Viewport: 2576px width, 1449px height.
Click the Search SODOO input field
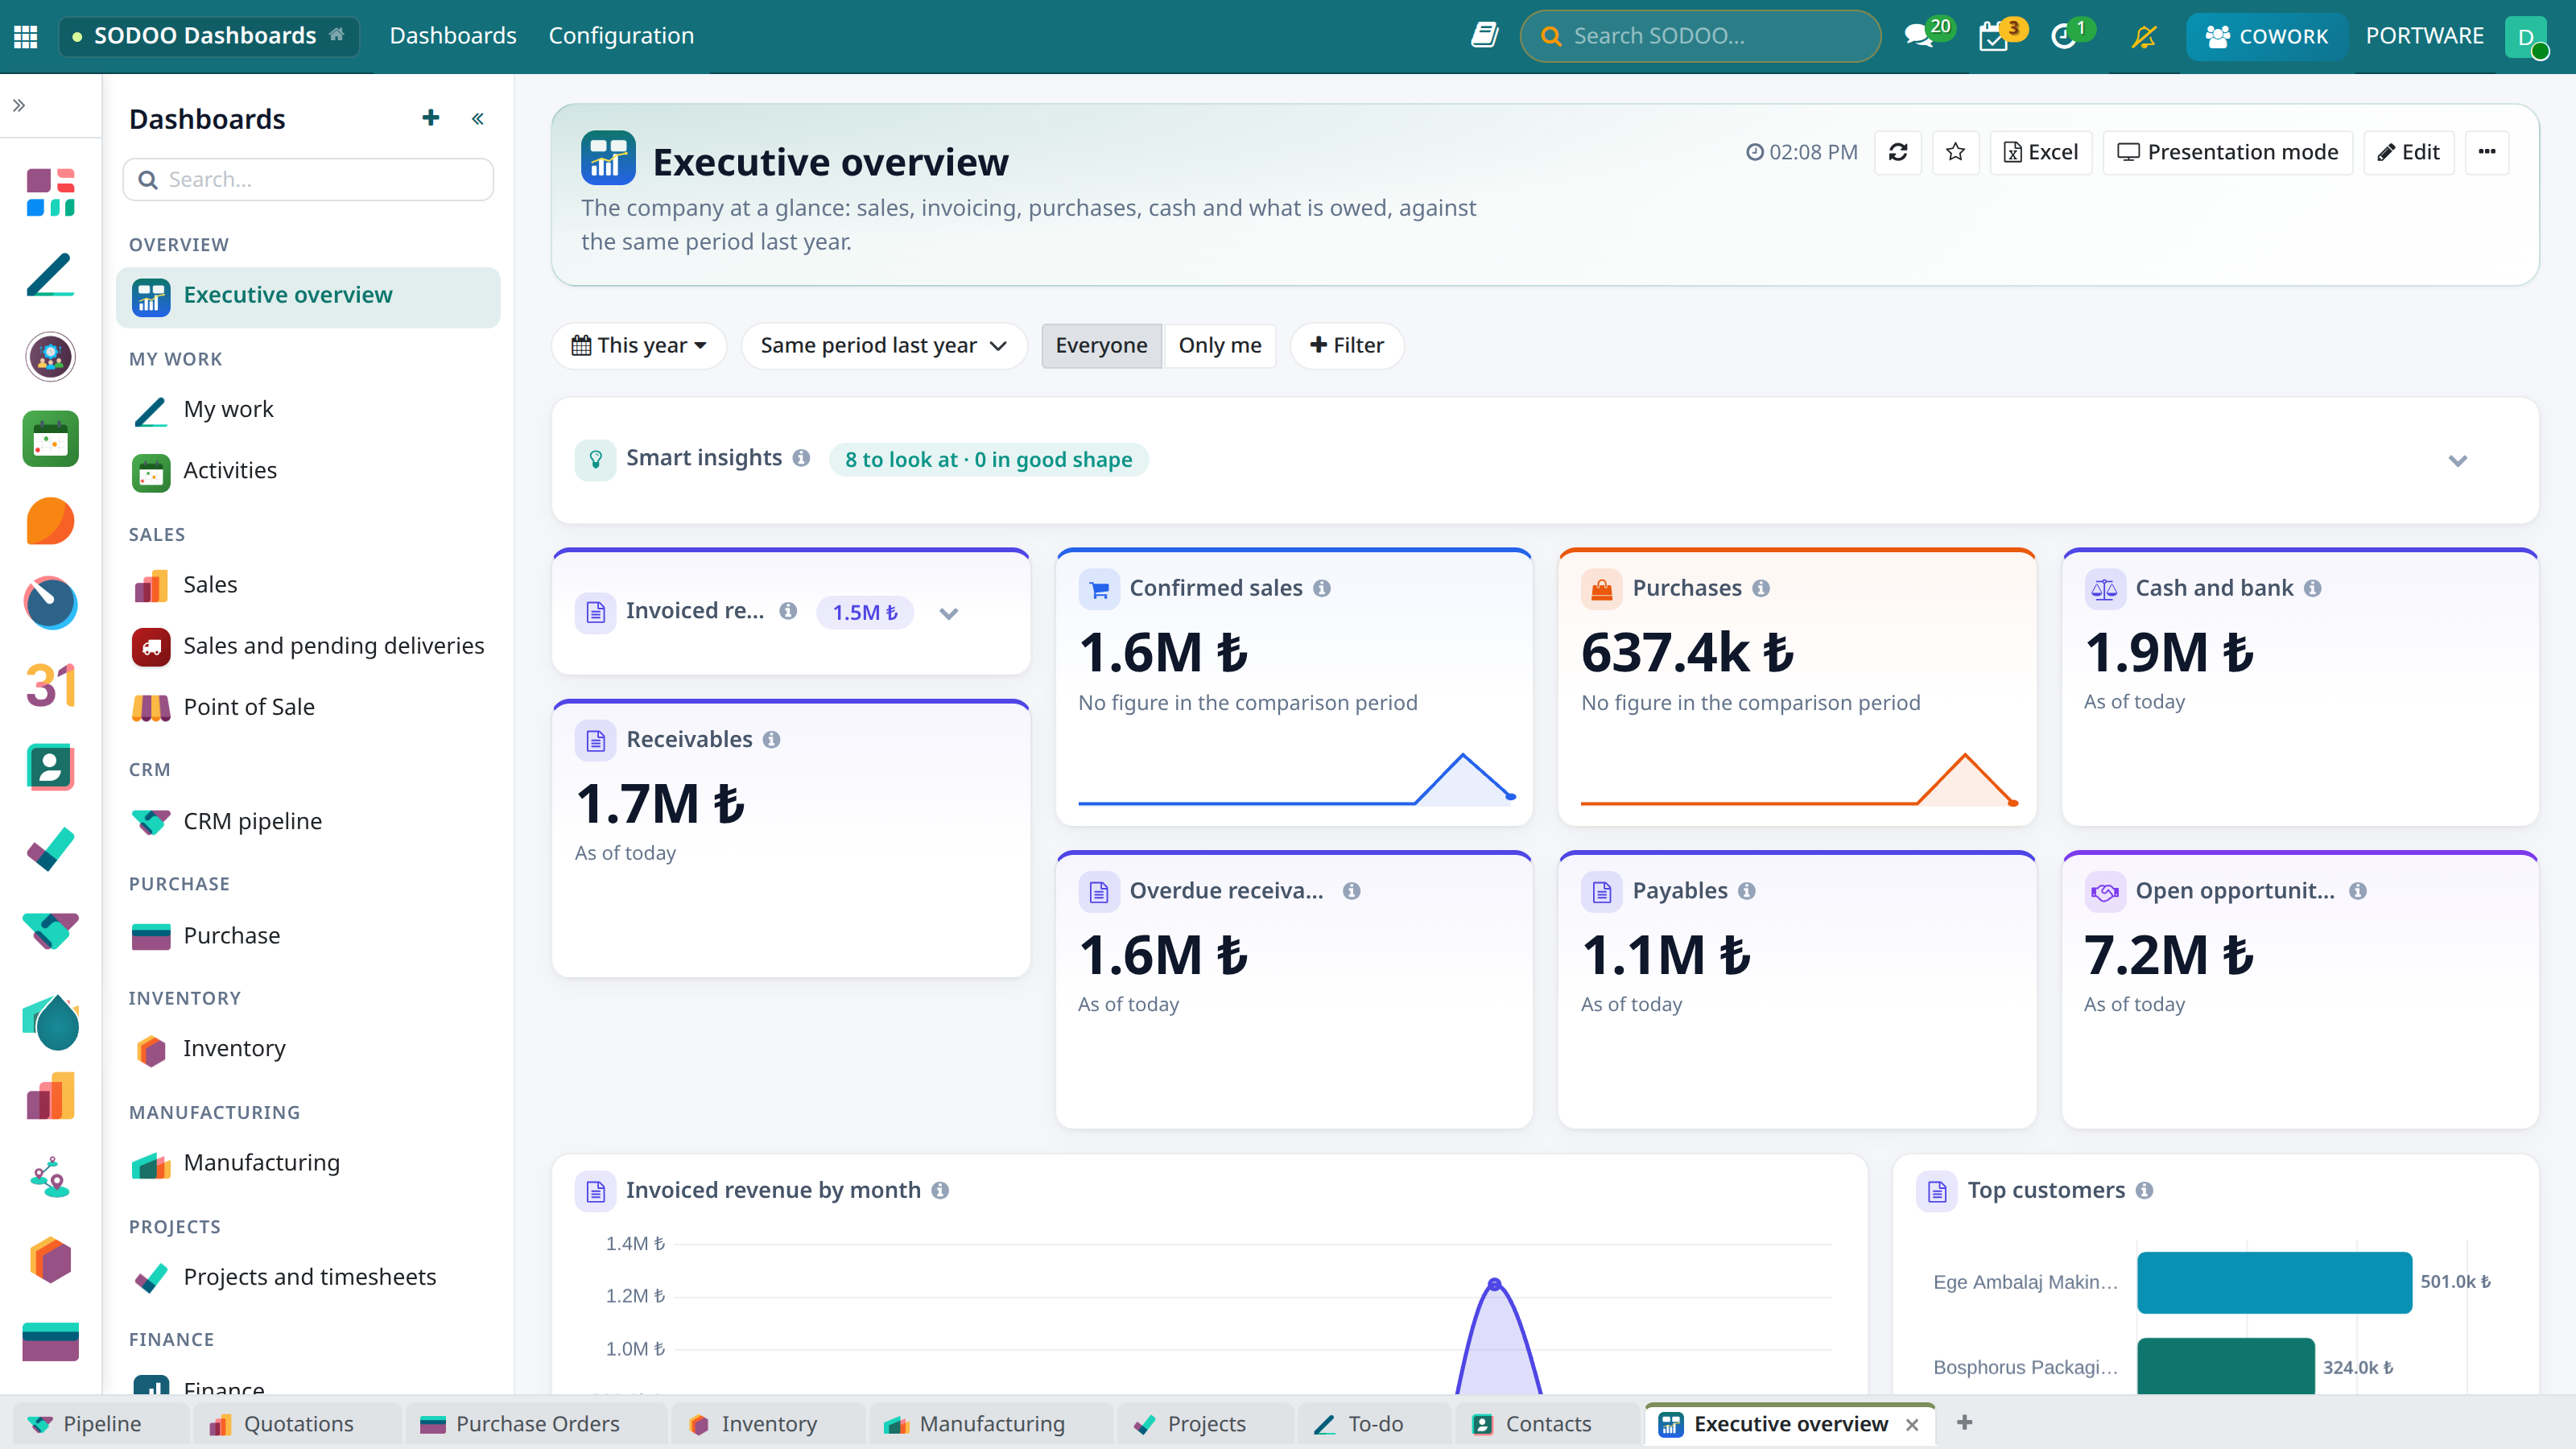(1700, 37)
